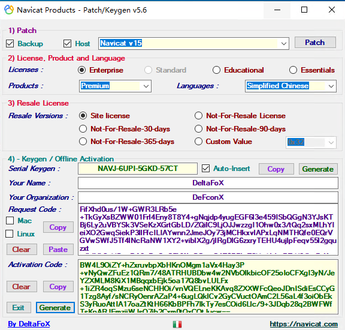The width and height of the screenshot is (345, 330).
Task: Select the Educational license radio button
Action: tap(216, 70)
